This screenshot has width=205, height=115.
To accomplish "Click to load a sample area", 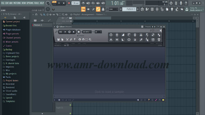I will (x=109, y=92).
